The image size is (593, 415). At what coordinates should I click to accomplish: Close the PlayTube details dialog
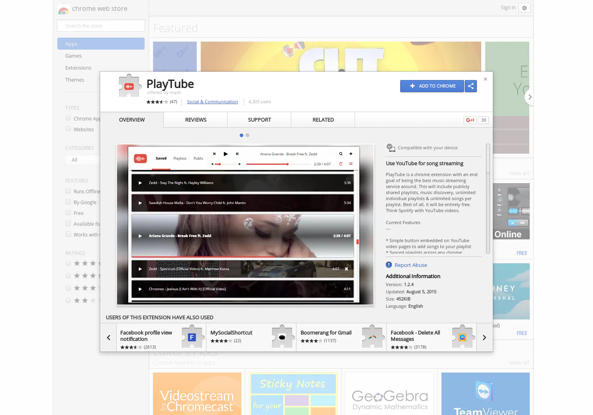point(485,79)
